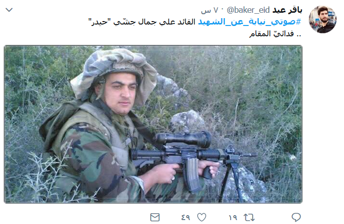
Task: Open the @baker_eid handle link
Action: click(248, 10)
